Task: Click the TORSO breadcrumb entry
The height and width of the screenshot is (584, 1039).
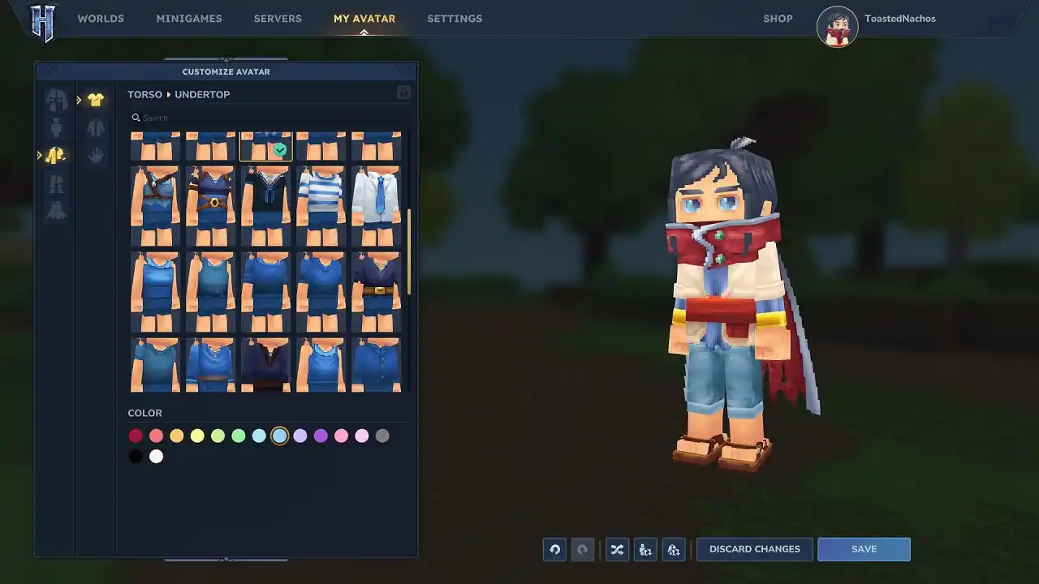Action: (x=144, y=94)
